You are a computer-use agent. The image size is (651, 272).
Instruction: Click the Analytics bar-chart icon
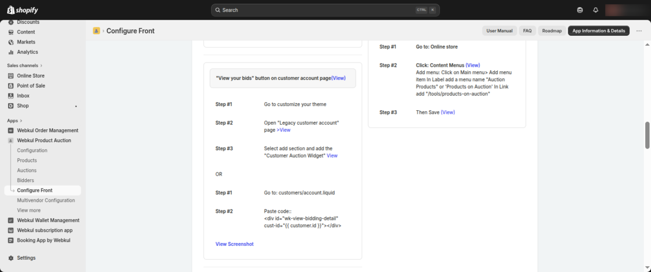(x=11, y=52)
